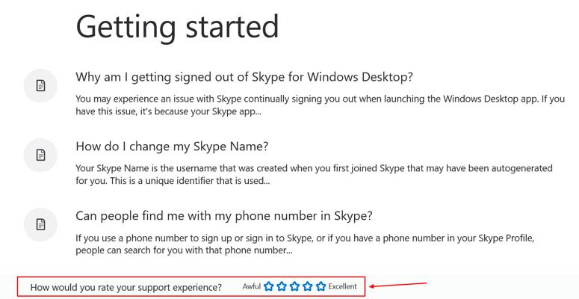Click the red arrow pointing at the rating bar
Viewport: 579px width, 299px height.
399,285
